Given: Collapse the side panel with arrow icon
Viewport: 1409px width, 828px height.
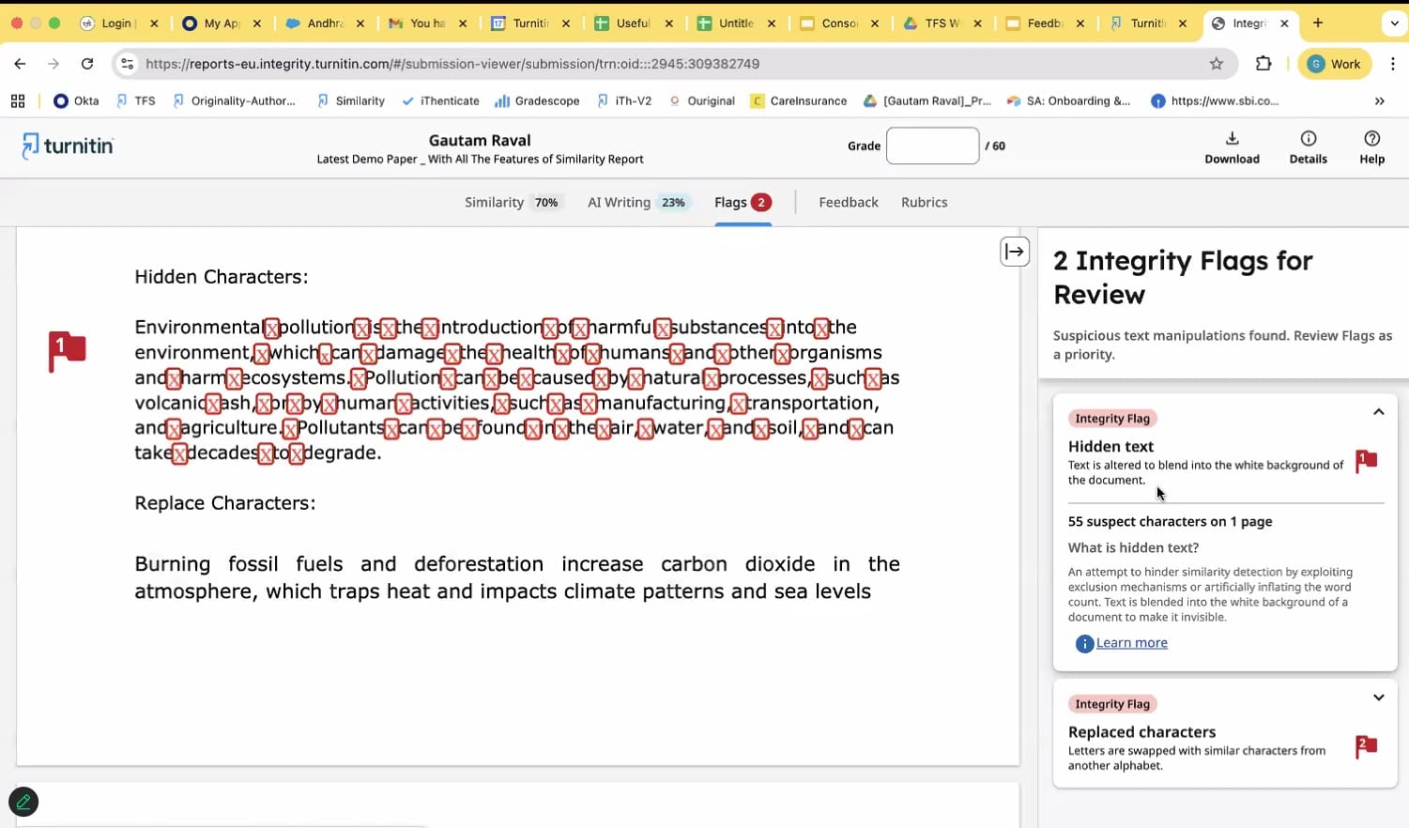Looking at the screenshot, I should pyautogui.click(x=1015, y=252).
